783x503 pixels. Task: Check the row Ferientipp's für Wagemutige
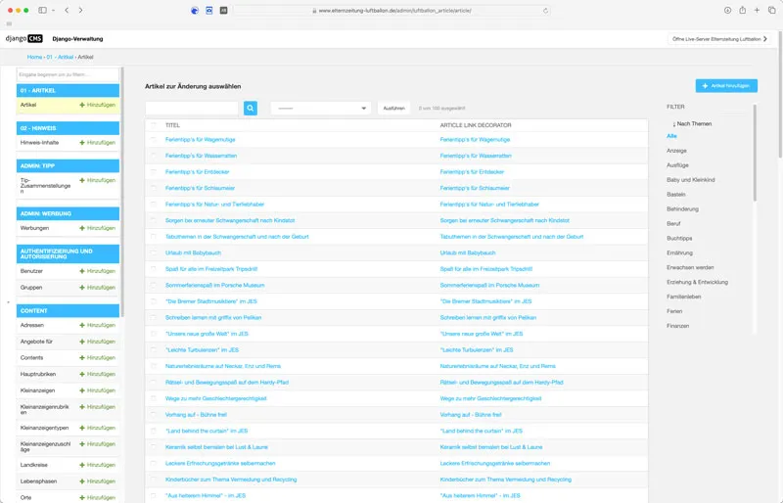154,139
